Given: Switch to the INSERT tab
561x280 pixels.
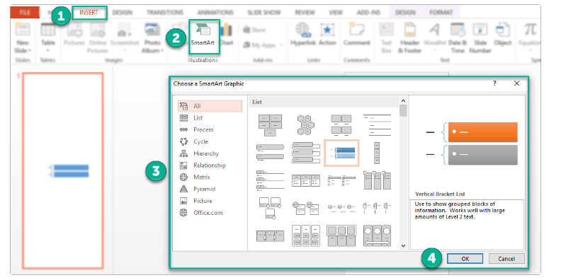Looking at the screenshot, I should pyautogui.click(x=89, y=13).
